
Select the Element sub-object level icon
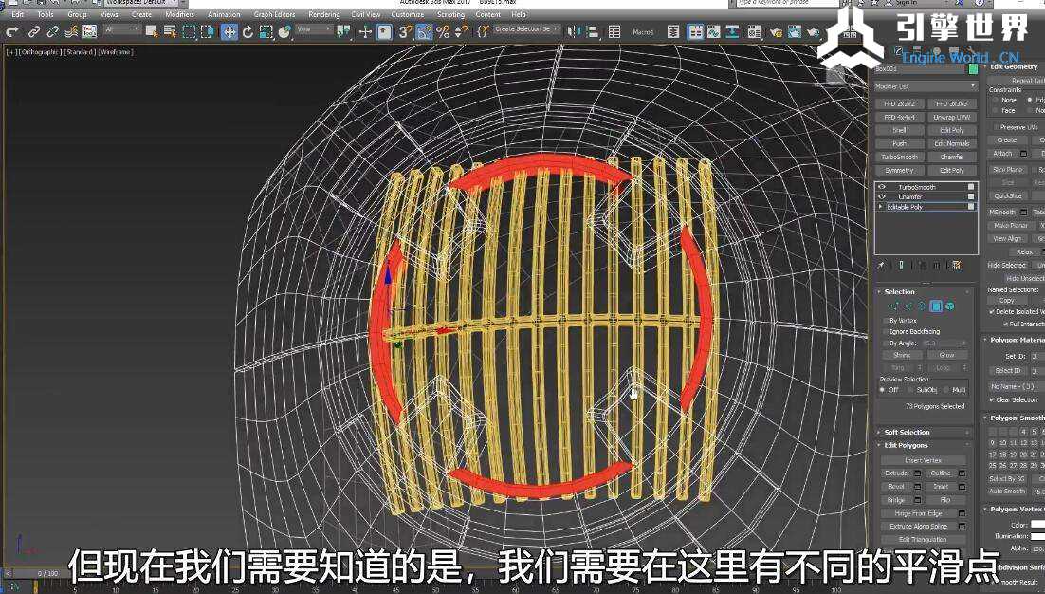(x=949, y=306)
